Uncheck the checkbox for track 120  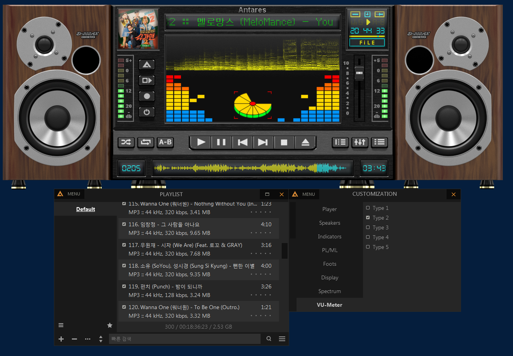point(124,307)
